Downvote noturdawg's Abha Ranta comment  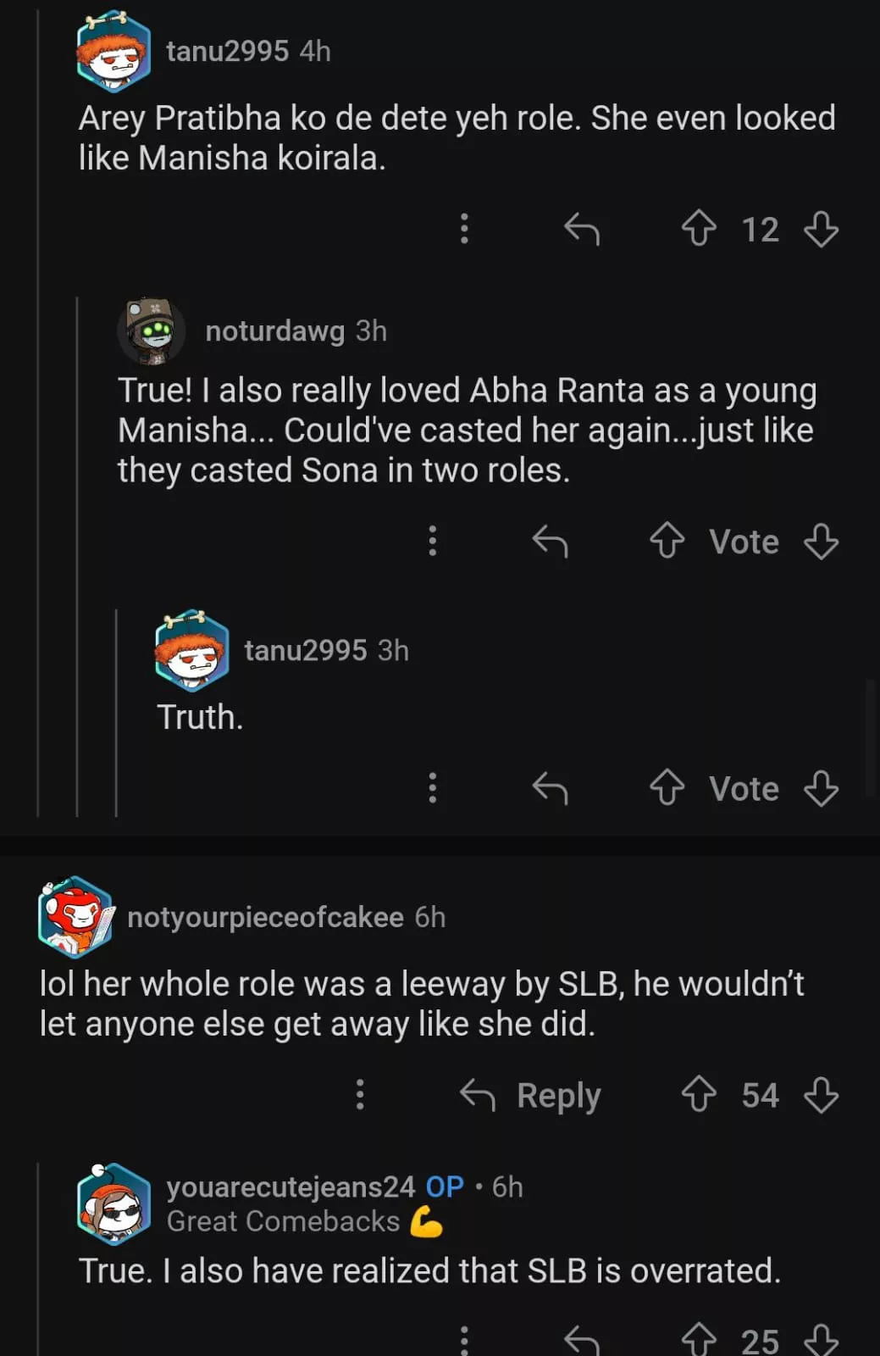tap(821, 541)
